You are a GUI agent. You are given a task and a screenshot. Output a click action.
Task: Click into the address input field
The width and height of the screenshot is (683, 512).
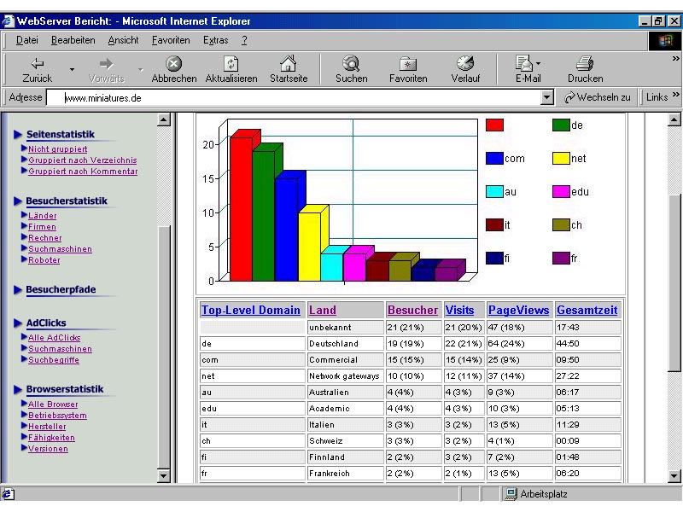tap(299, 98)
